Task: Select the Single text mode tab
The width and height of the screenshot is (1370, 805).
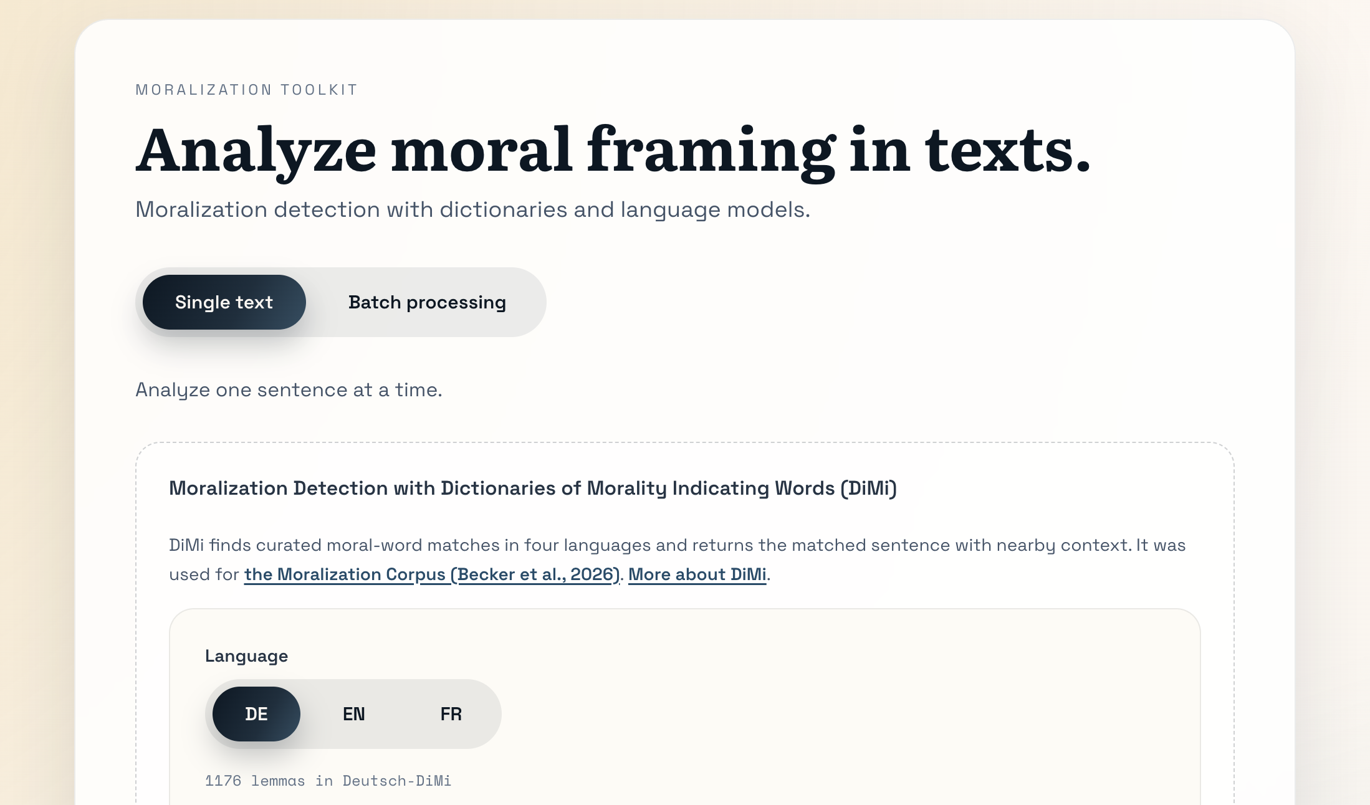Action: pyautogui.click(x=224, y=302)
